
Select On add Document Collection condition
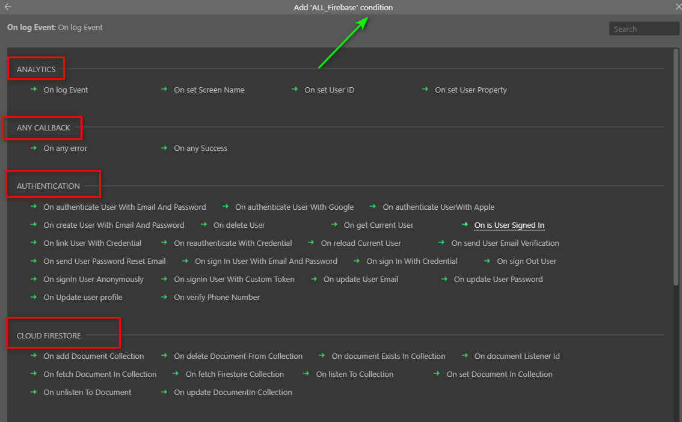tap(93, 356)
